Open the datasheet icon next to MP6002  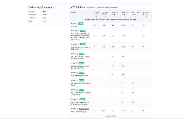77,63
